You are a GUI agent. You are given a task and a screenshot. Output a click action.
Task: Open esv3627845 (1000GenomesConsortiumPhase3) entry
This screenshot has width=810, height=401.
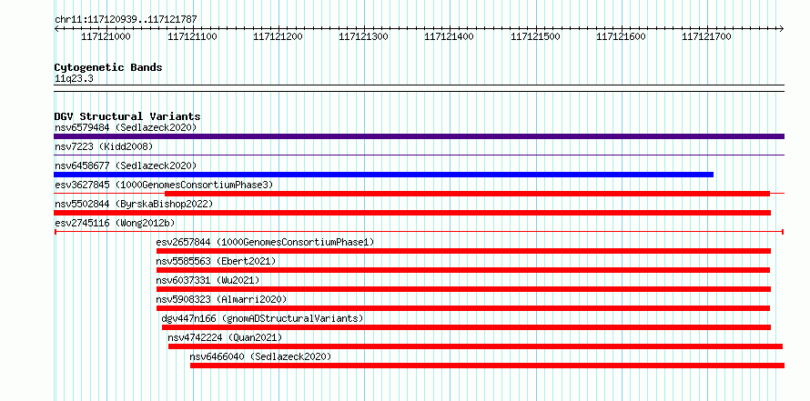click(x=164, y=185)
